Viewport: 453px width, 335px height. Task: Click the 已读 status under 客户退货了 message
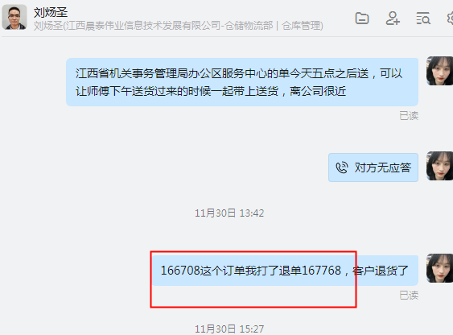tap(409, 295)
